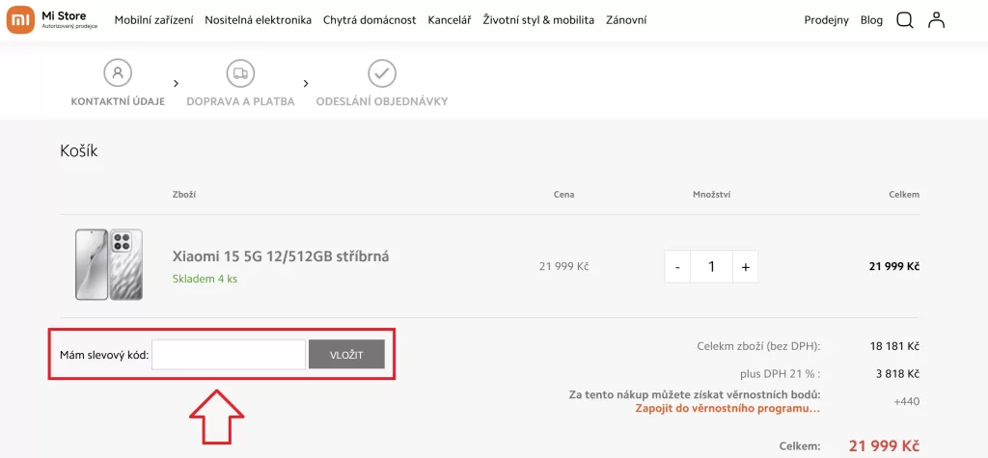Open Xiaomi 15 5G 12/512GB stříbrná link

coord(281,256)
